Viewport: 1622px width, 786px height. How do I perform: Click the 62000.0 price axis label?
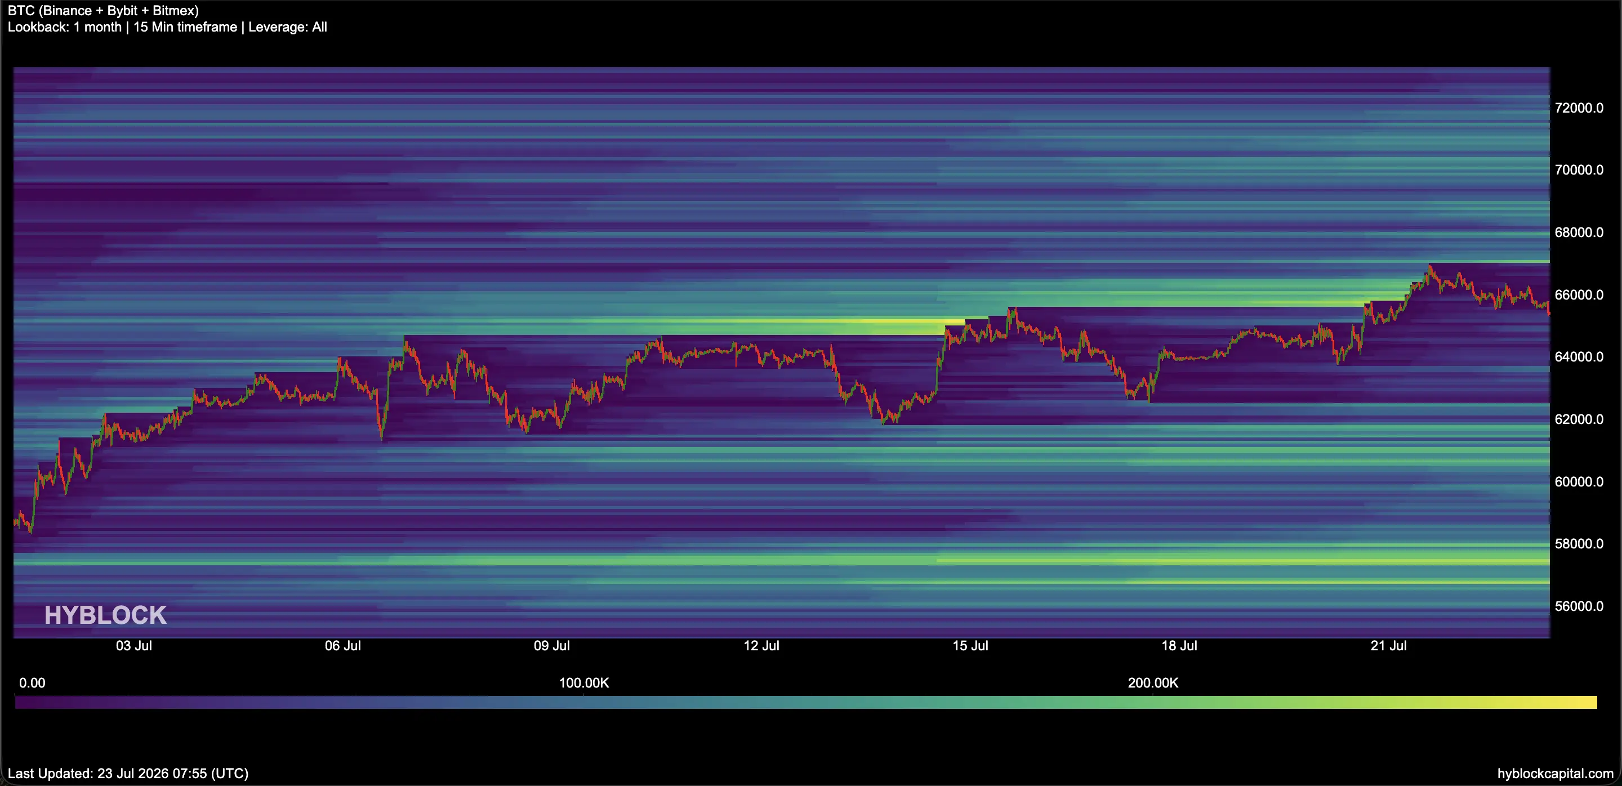(x=1579, y=419)
